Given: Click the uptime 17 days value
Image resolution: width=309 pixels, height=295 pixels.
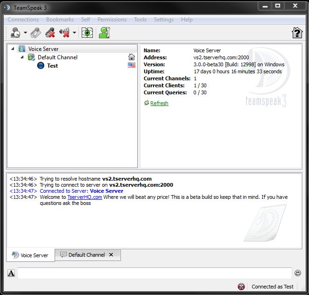Looking at the screenshot, I should pyautogui.click(x=238, y=71).
